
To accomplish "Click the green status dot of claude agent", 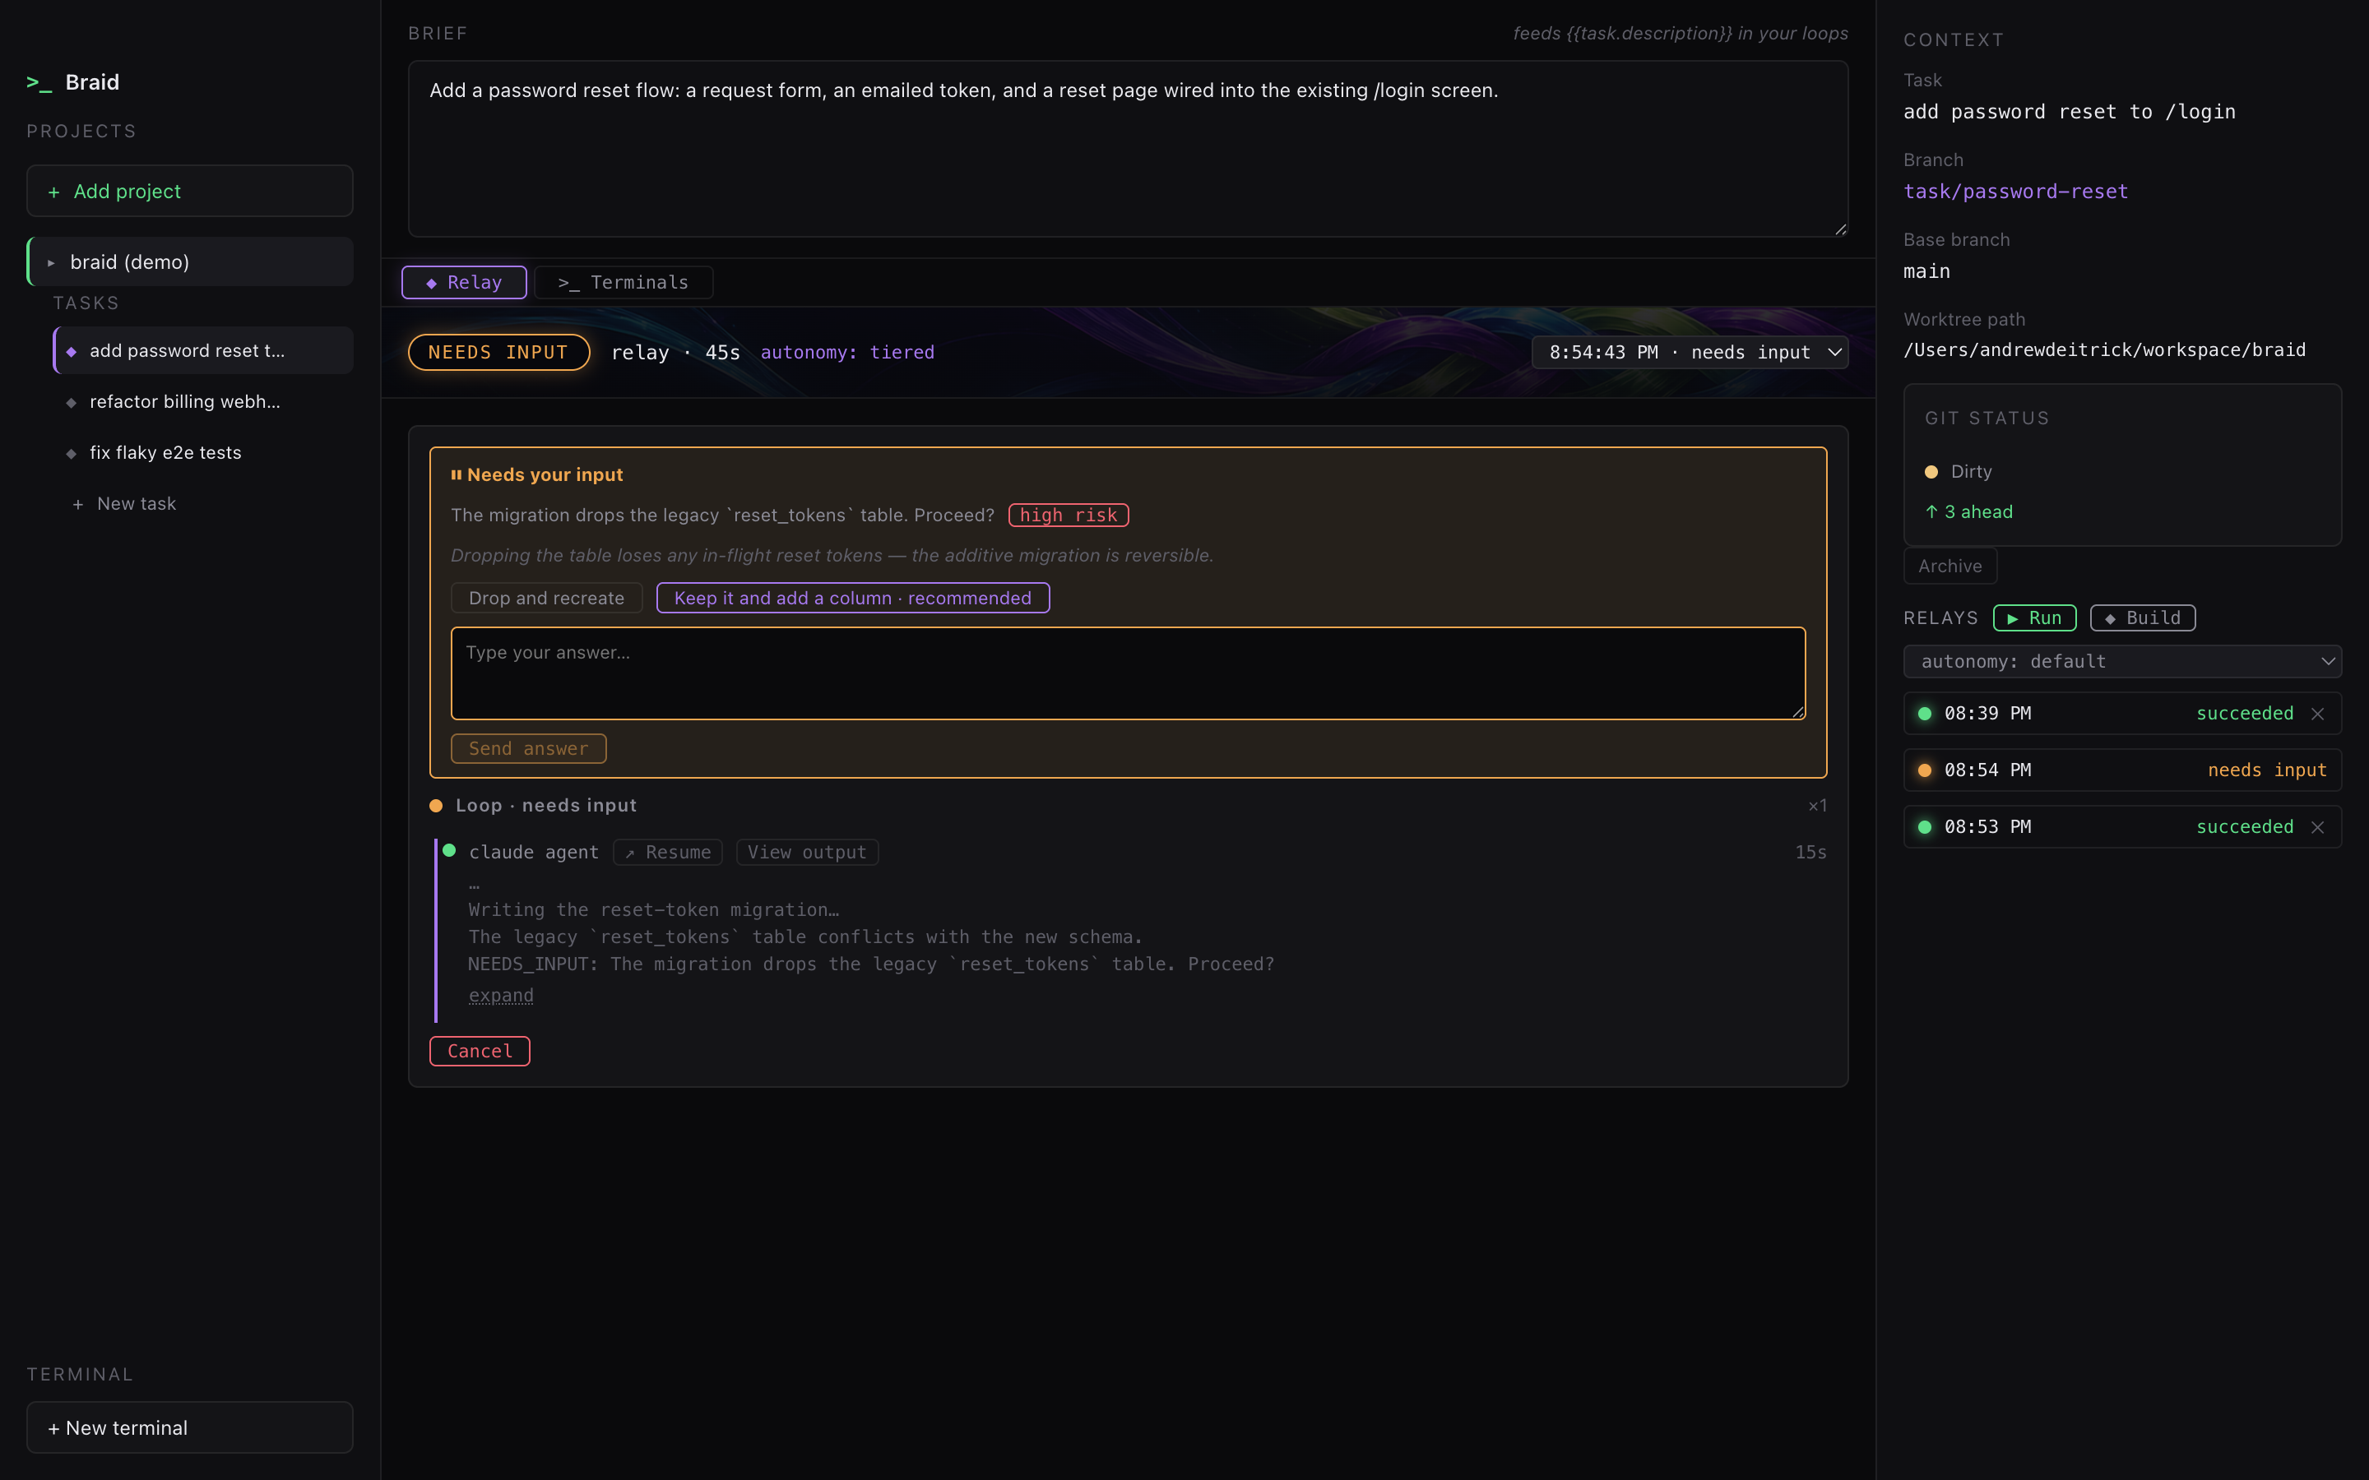I will 449,851.
